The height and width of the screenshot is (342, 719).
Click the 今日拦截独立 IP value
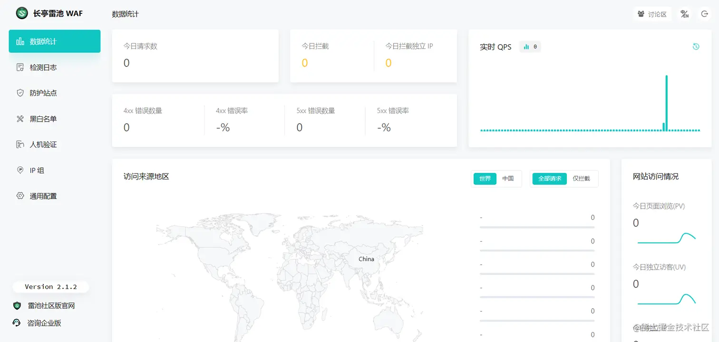(389, 63)
